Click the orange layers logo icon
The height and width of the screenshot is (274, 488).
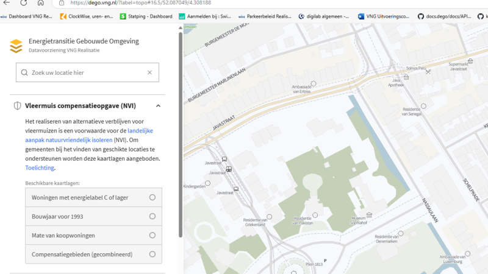(x=16, y=46)
